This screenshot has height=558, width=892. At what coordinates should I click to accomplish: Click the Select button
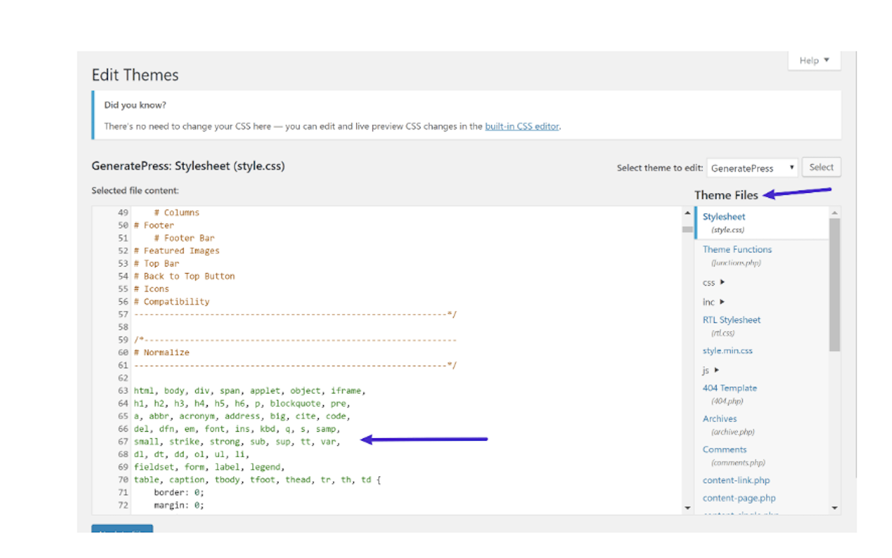(x=821, y=168)
